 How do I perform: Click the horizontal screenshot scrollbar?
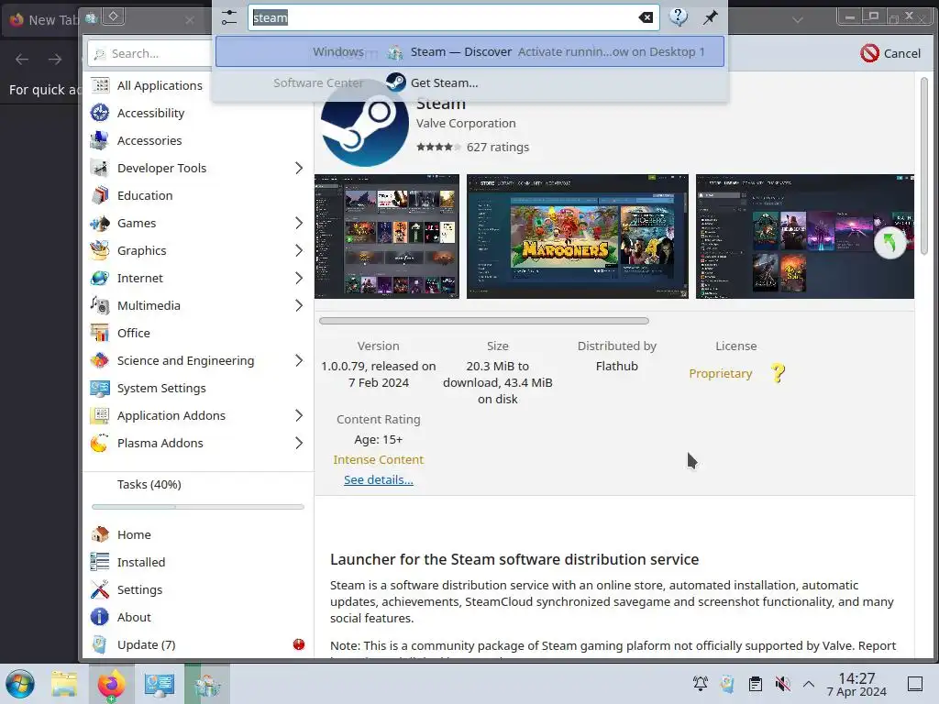484,321
